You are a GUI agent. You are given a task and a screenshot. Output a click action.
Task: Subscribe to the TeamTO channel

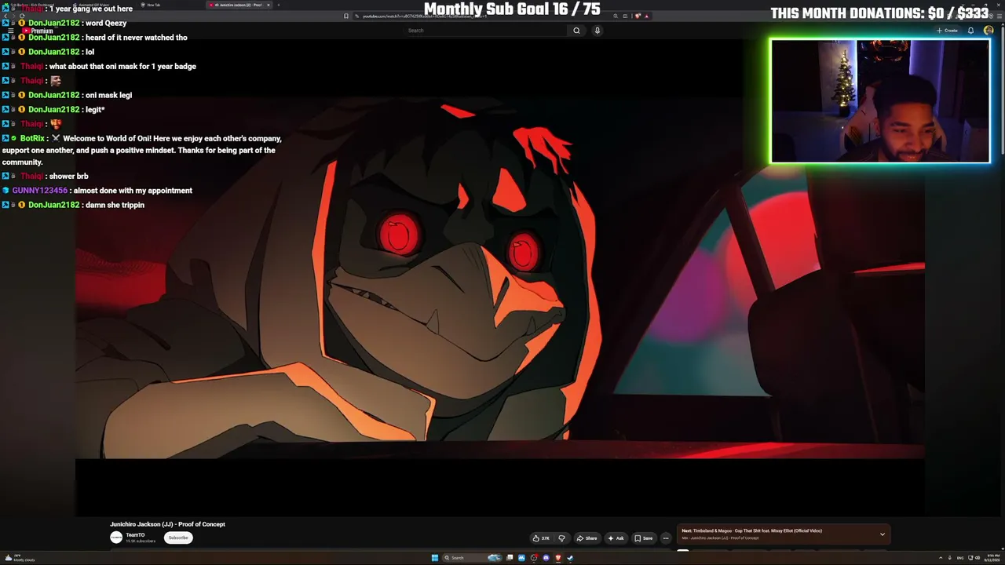178,538
